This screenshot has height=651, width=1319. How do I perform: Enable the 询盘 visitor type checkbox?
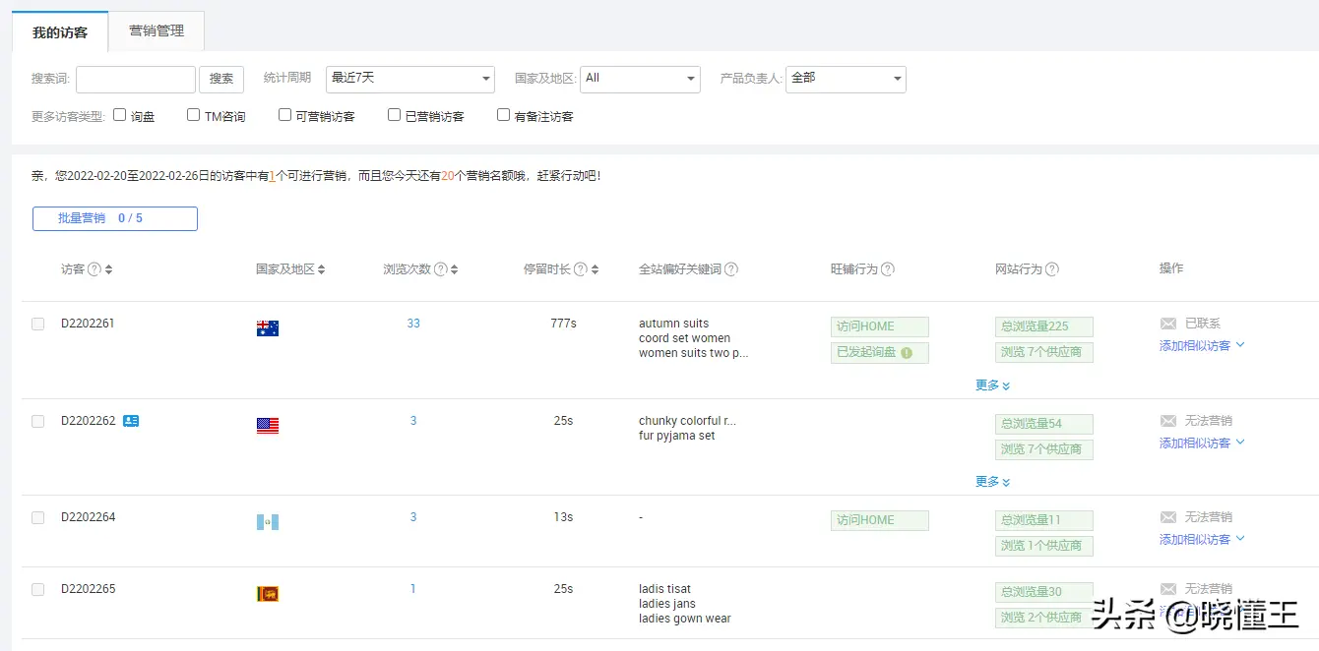[x=120, y=115]
